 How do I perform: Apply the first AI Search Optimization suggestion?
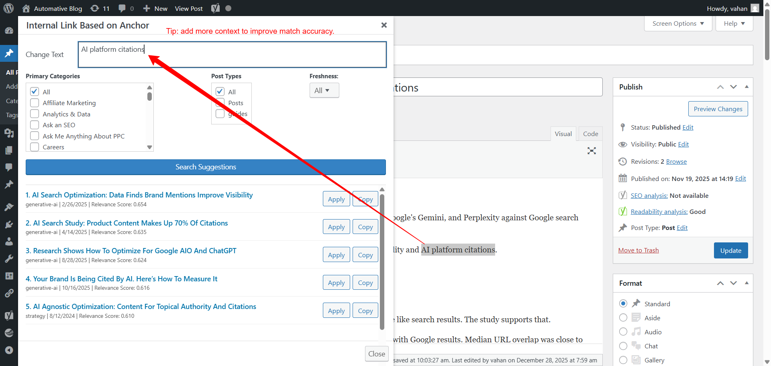[x=336, y=199]
